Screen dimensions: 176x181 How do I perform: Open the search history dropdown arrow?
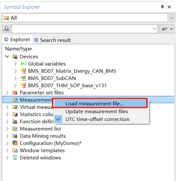click(154, 29)
